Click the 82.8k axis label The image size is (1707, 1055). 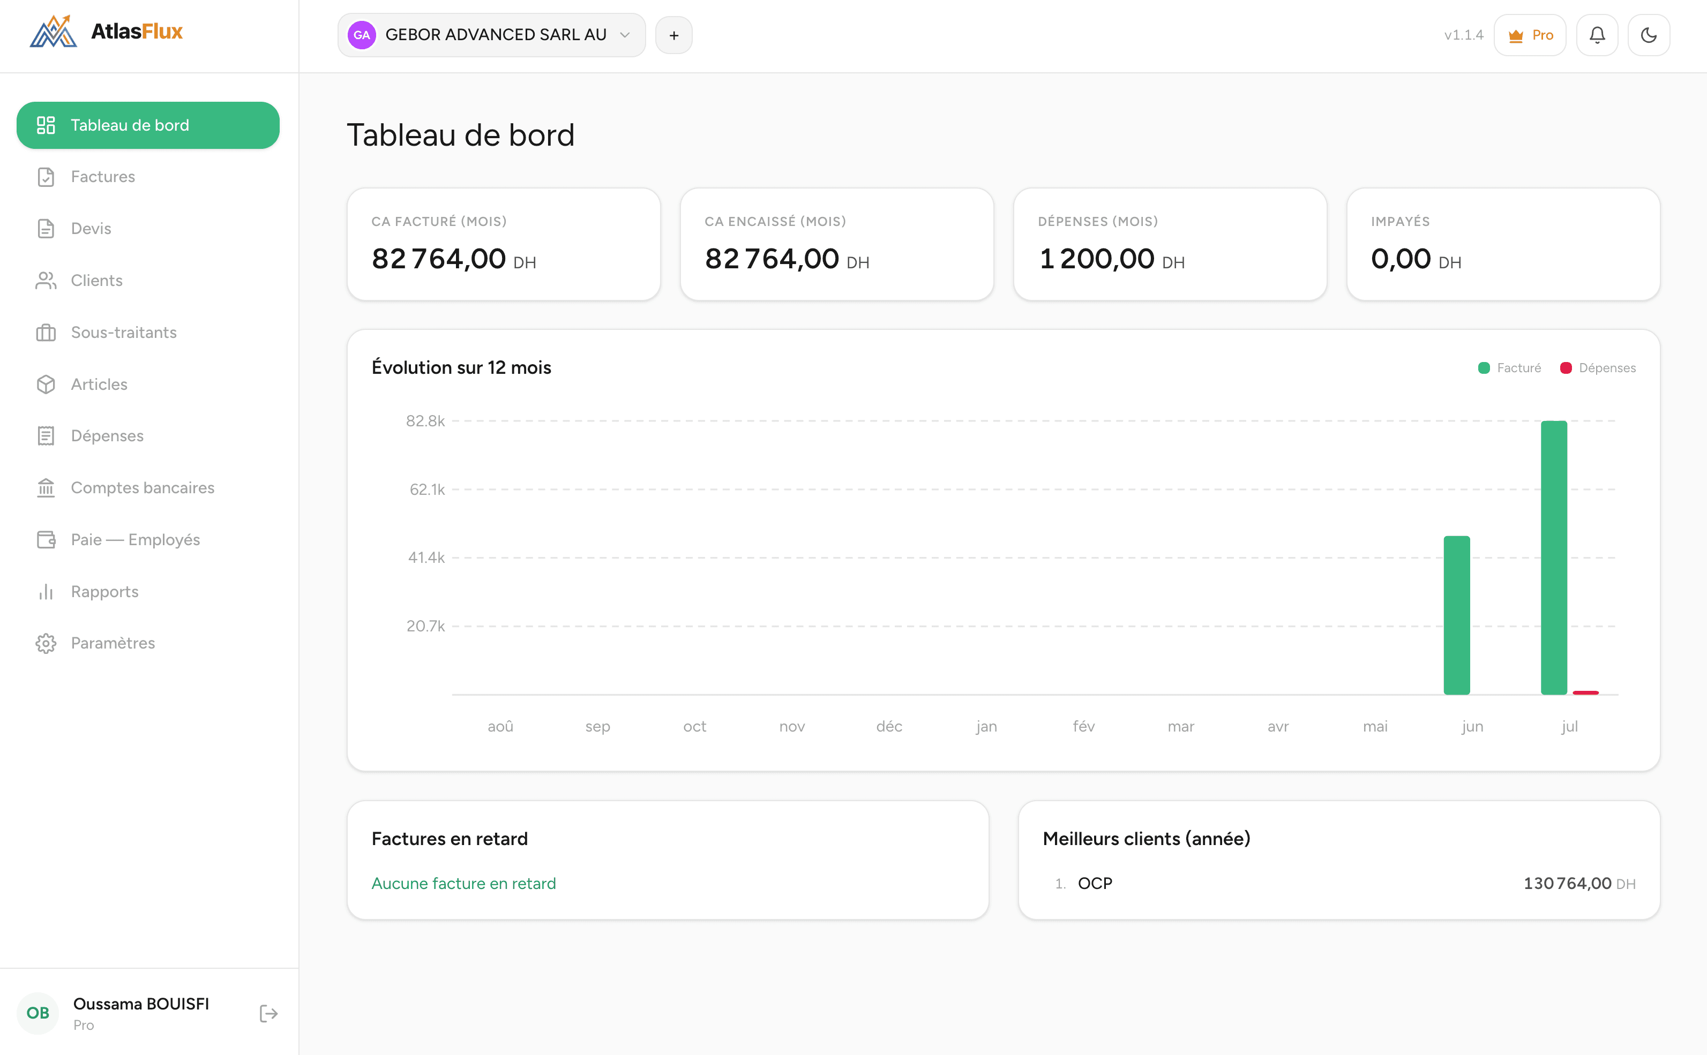coord(425,421)
